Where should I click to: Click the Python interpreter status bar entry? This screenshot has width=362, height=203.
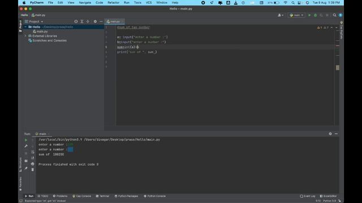(329, 201)
